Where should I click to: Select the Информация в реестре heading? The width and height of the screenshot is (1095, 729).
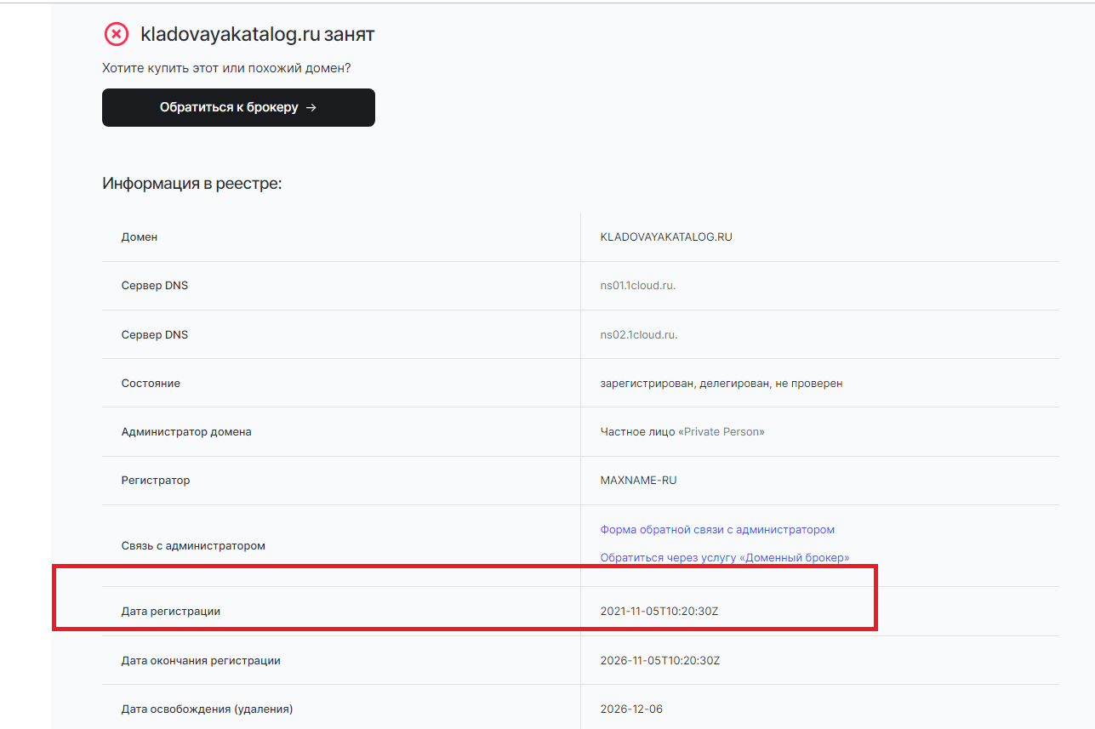click(x=192, y=183)
